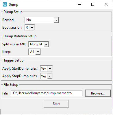Click the Trigger Setup group title
Viewport: 113px width, 115px height.
[13, 60]
